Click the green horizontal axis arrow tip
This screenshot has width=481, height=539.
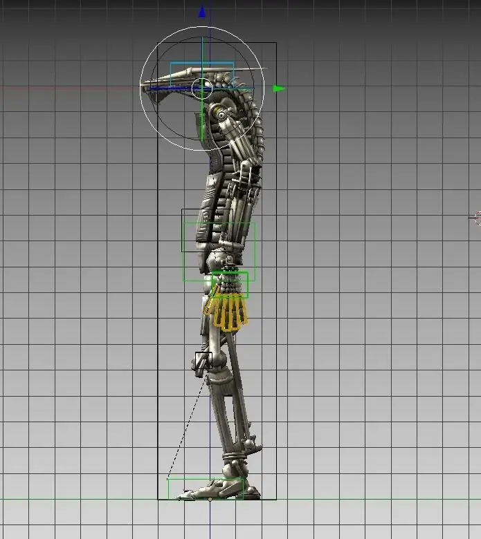point(279,88)
